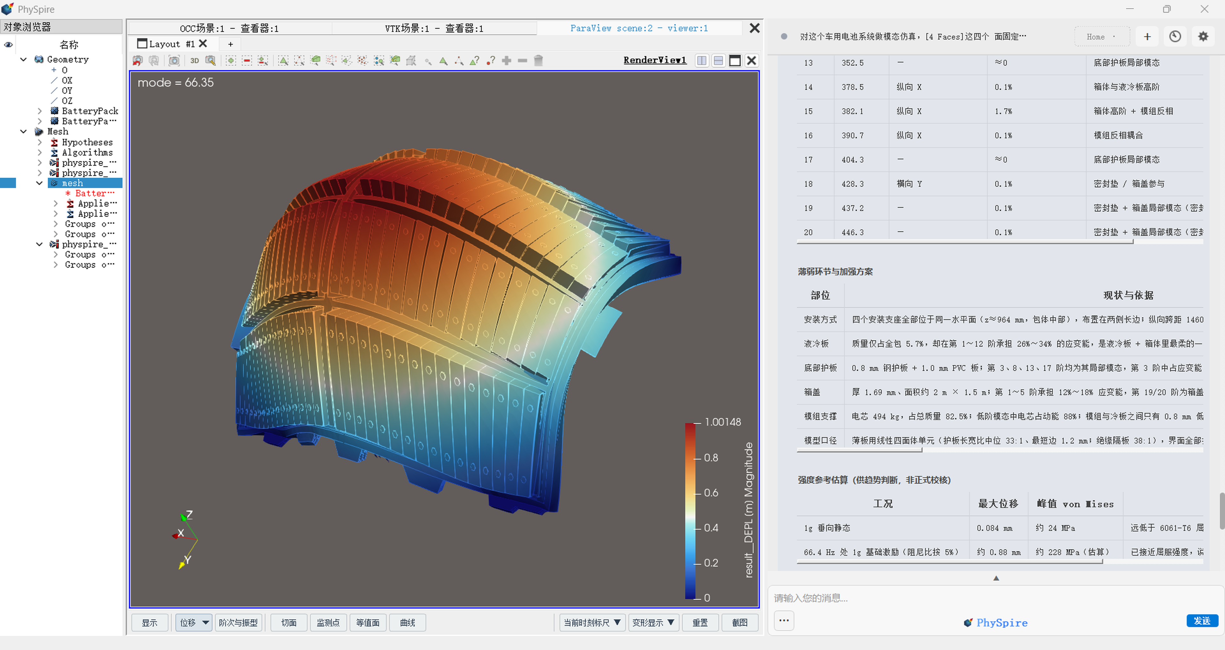This screenshot has width=1225, height=650.
Task: Select ParaView scene:2 viewer tab
Action: pos(639,28)
